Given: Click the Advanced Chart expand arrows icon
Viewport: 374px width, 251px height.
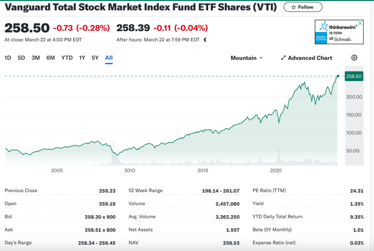Looking at the screenshot, I should point(283,58).
